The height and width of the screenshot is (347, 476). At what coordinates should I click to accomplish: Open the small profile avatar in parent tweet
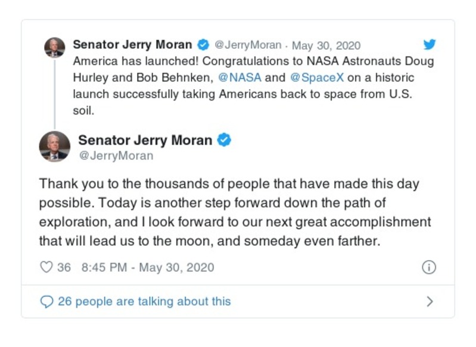(x=55, y=47)
